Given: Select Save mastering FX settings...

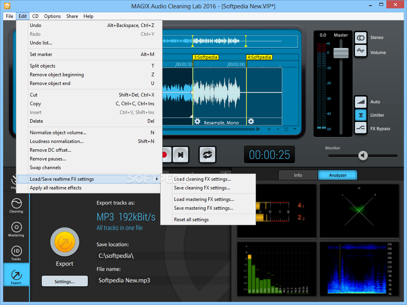Looking at the screenshot, I should click(208, 208).
